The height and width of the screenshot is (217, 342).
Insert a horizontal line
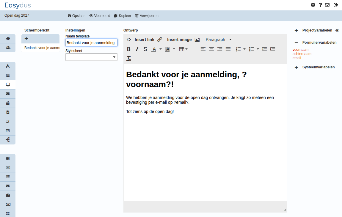click(x=194, y=49)
